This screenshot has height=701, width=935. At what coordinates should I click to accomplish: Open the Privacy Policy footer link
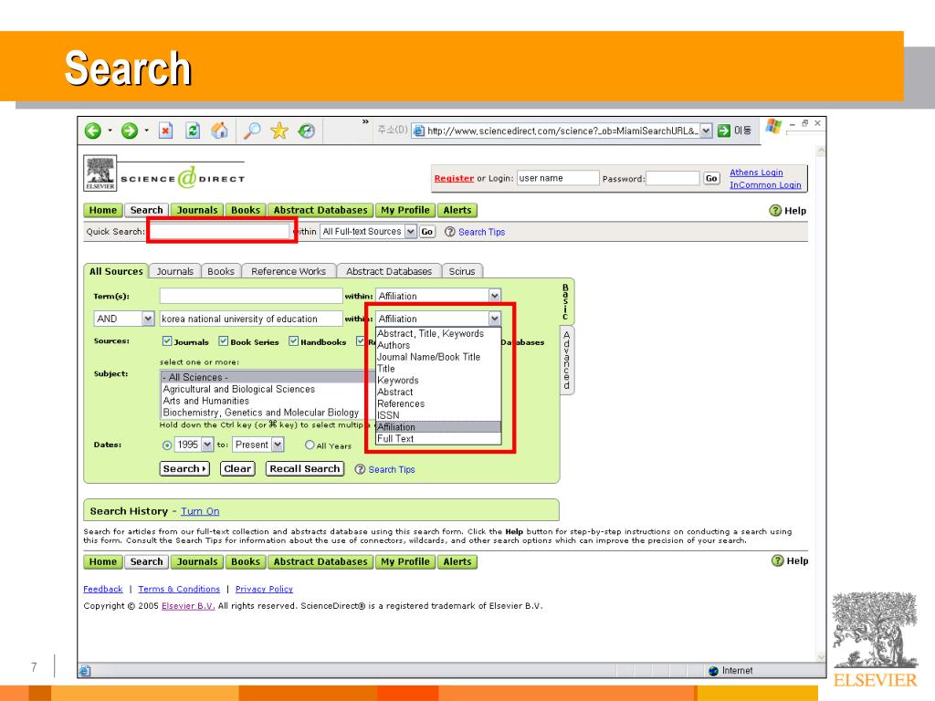(264, 589)
